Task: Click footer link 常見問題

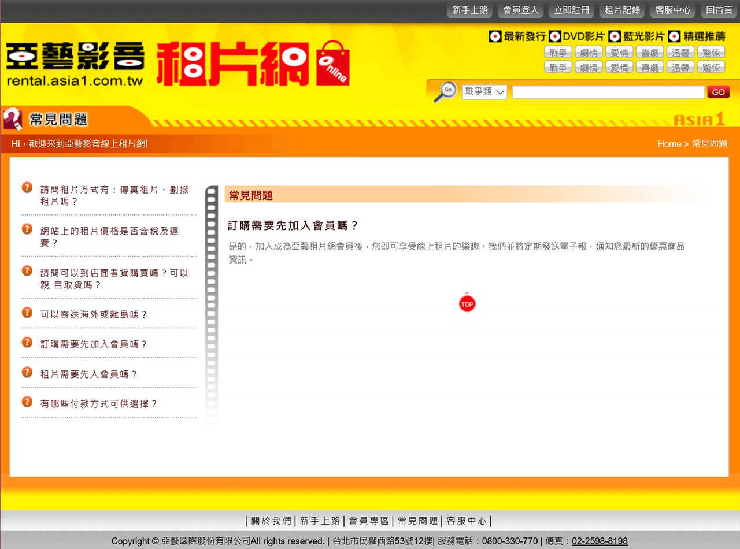Action: pos(418,521)
